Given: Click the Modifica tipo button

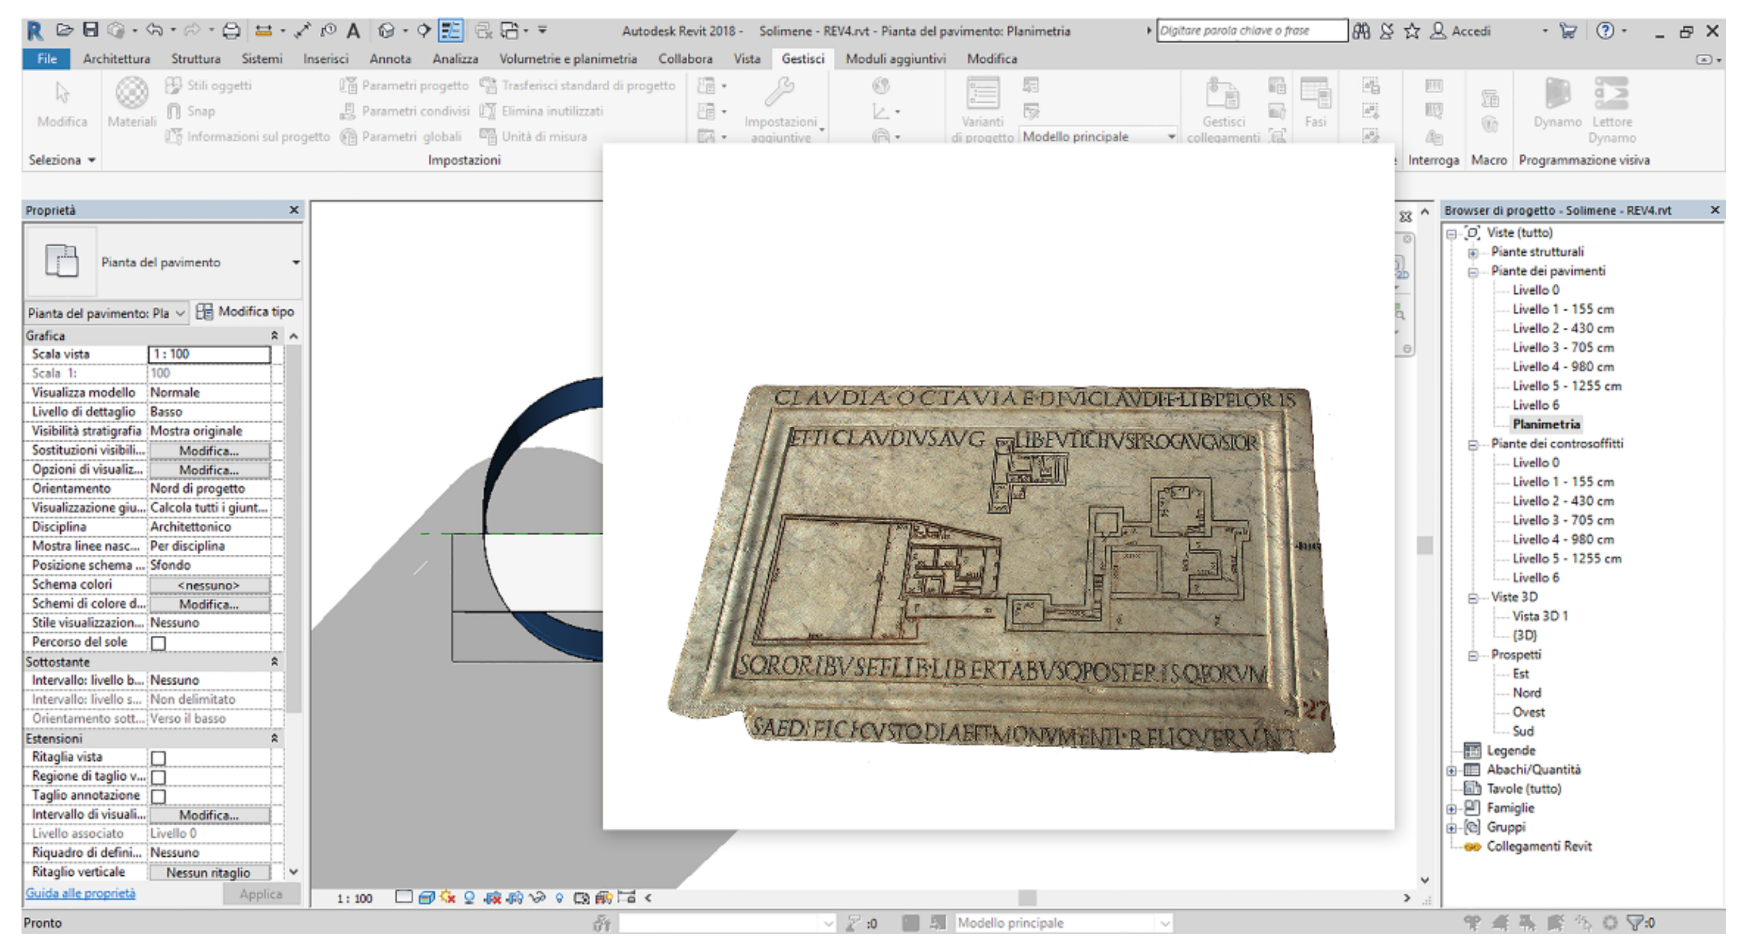Looking at the screenshot, I should 245,312.
